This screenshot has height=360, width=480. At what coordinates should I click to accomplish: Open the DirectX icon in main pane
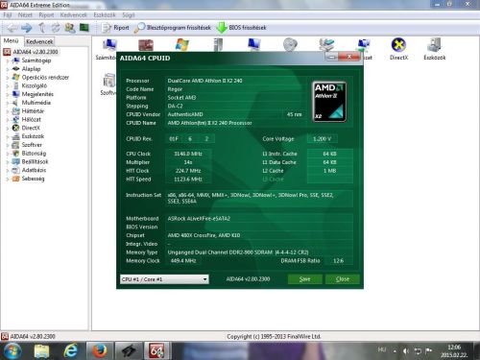point(398,49)
